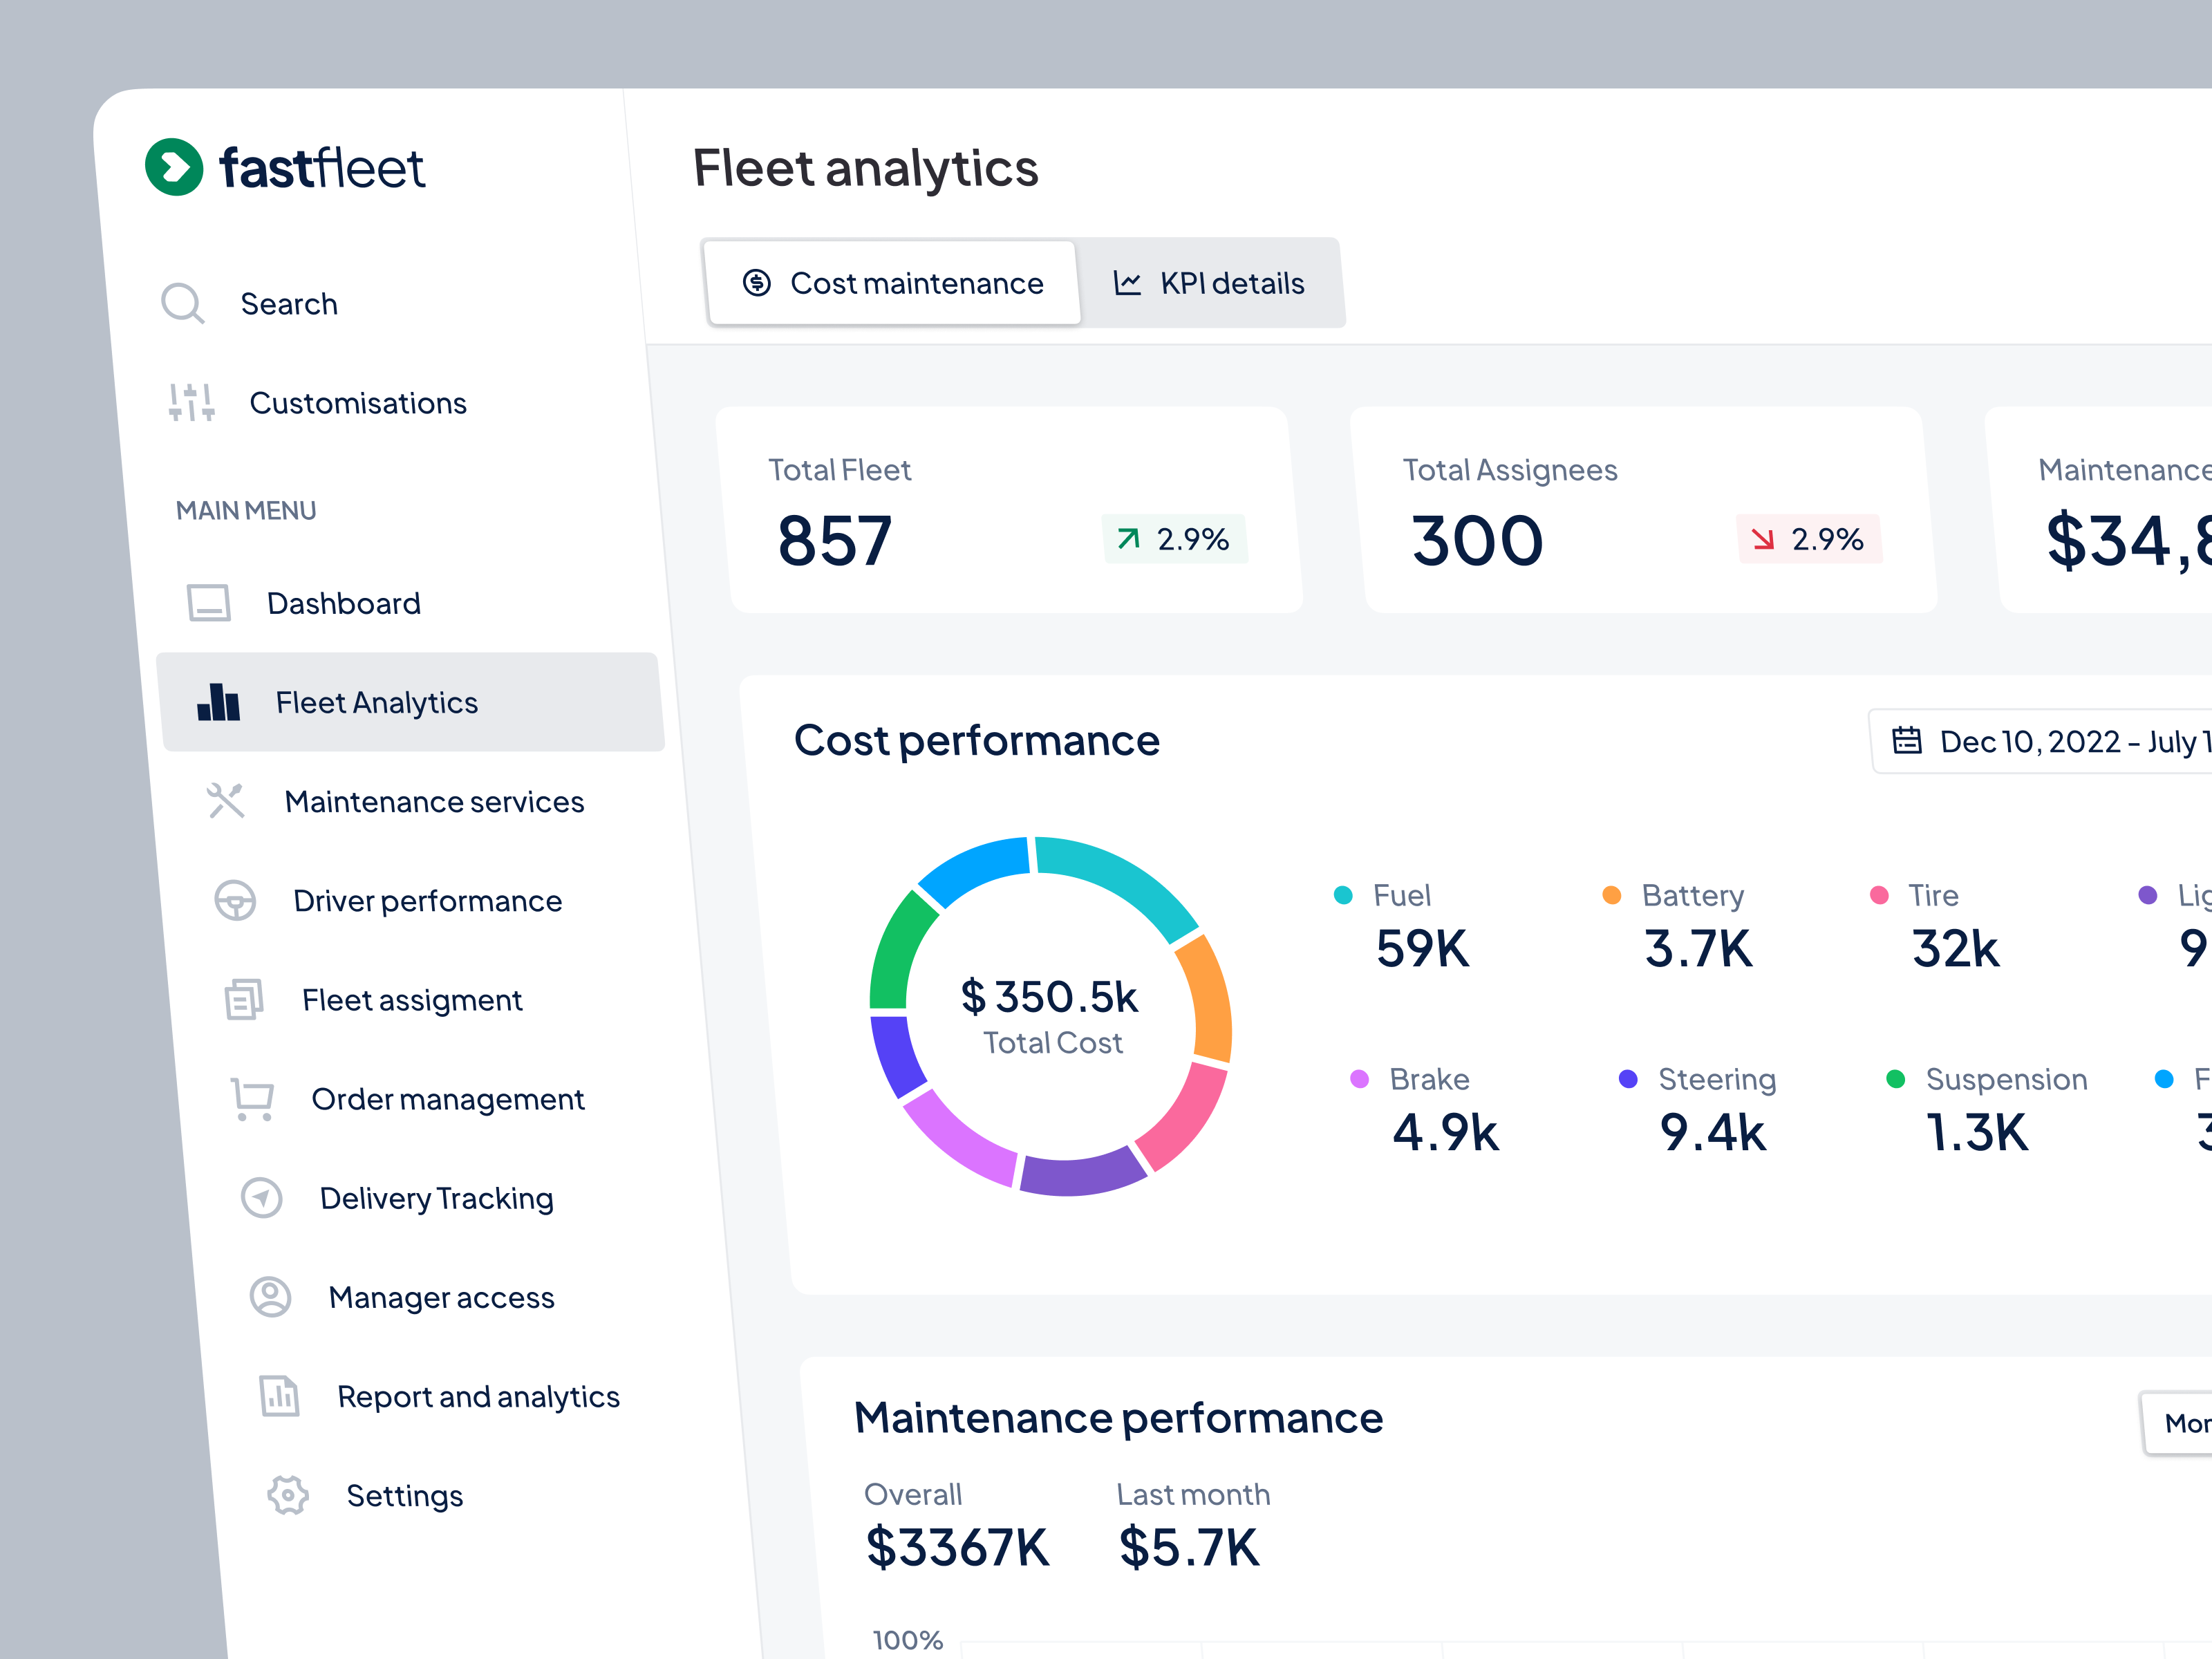Click the Report and analytics link
Viewport: 2212px width, 1659px height.
[477, 1396]
